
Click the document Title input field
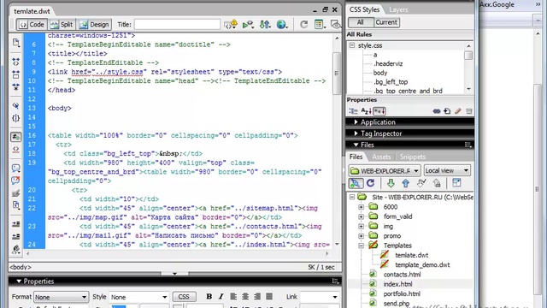(x=177, y=25)
